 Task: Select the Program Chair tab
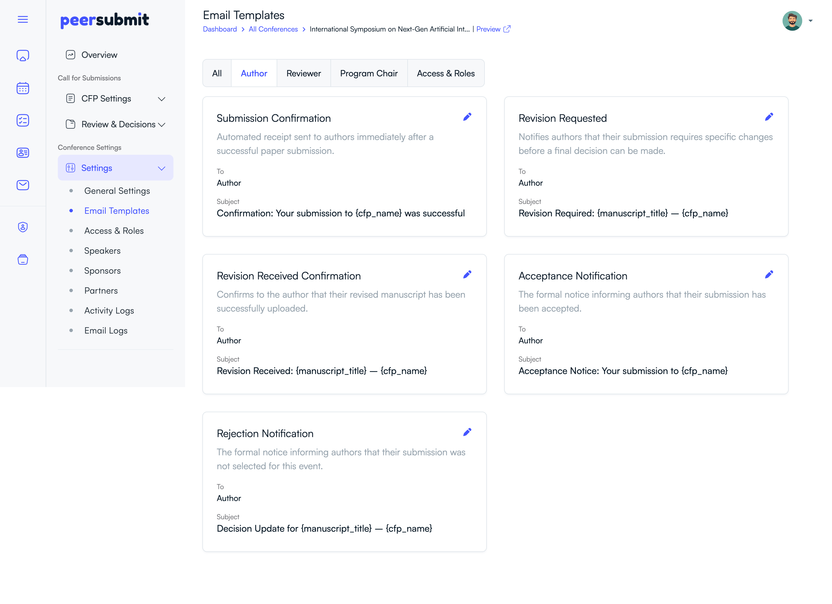(x=369, y=73)
